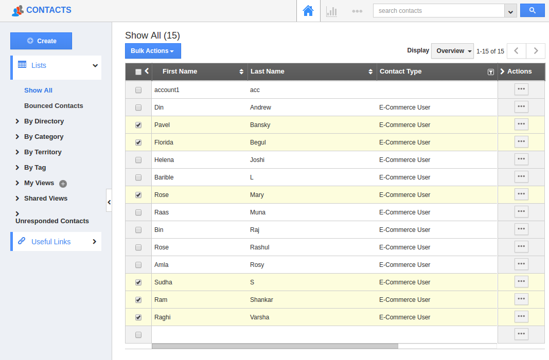This screenshot has height=360, width=549.
Task: Check the account1 row checkbox
Action: click(x=138, y=90)
